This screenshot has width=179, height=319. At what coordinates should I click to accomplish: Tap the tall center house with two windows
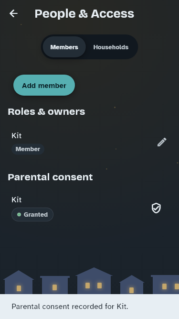pyautogui.click(x=94, y=281)
